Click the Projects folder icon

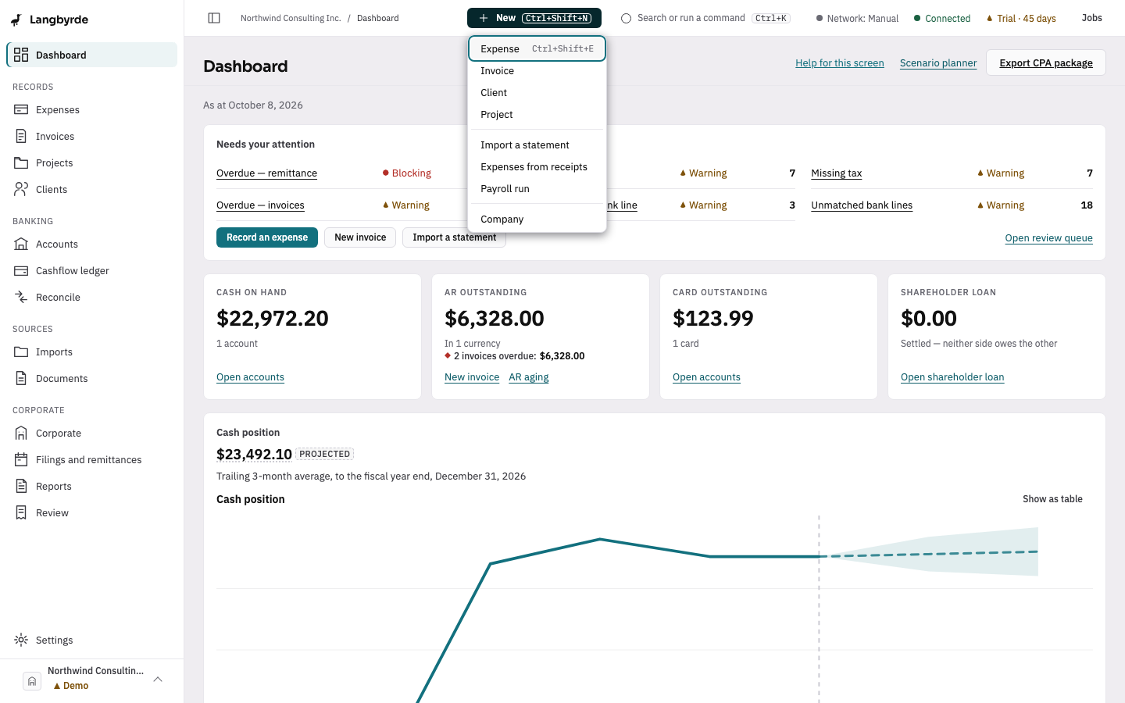(x=21, y=162)
